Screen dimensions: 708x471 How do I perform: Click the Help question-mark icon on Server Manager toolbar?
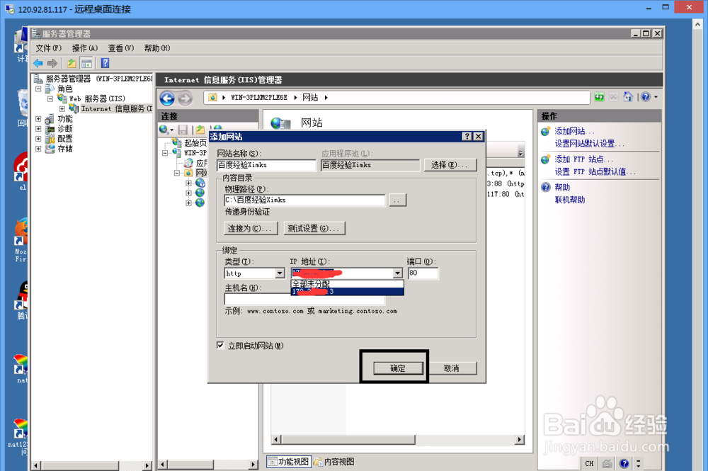click(x=103, y=63)
